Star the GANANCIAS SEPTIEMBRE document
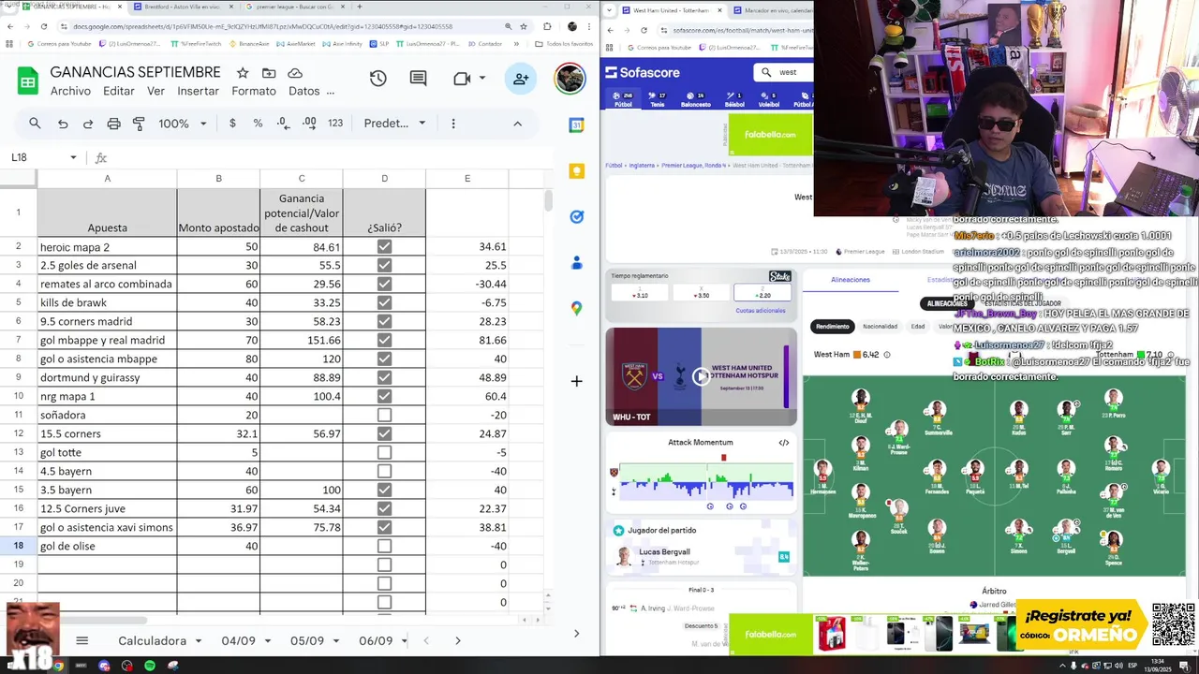This screenshot has width=1199, height=674. click(x=243, y=73)
